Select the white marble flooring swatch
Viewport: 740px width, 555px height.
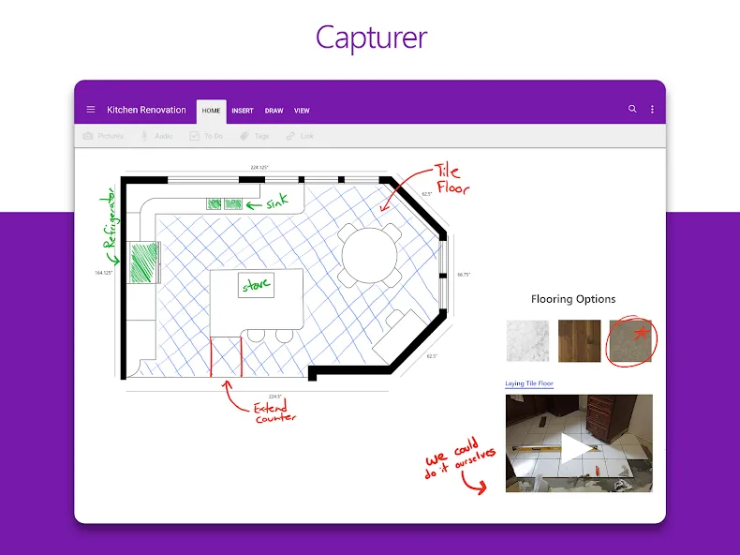(527, 340)
